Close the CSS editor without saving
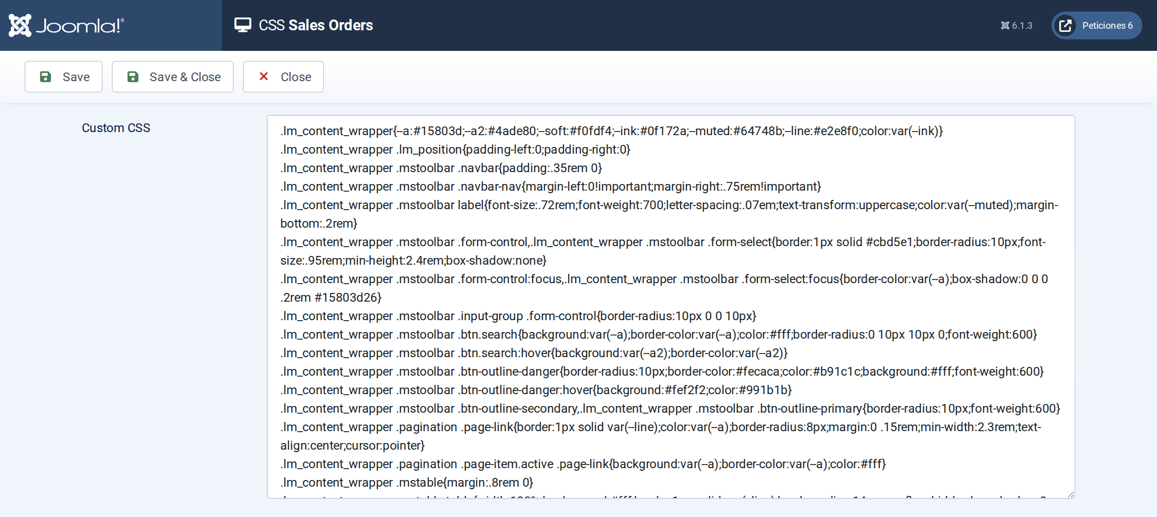 tap(283, 77)
